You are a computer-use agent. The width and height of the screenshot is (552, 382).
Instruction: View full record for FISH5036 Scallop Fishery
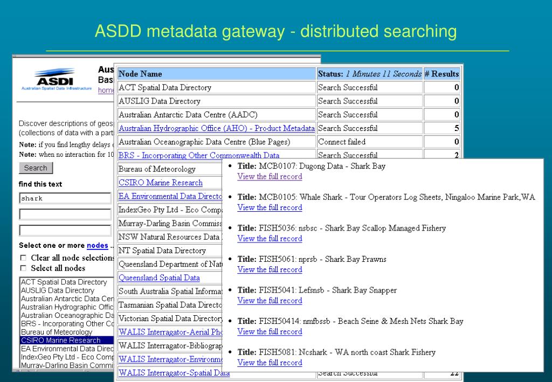tap(270, 239)
